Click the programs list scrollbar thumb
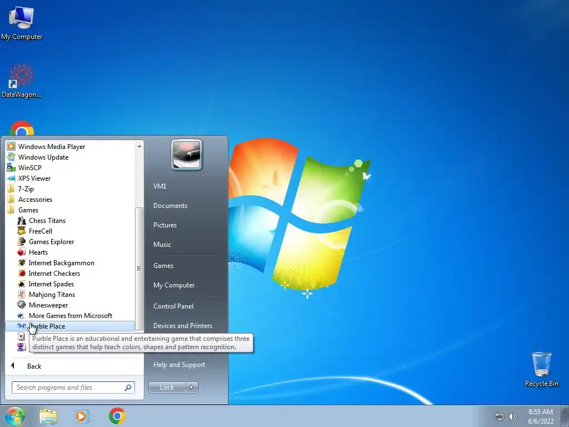Viewport: 569px width, 427px height. click(139, 269)
